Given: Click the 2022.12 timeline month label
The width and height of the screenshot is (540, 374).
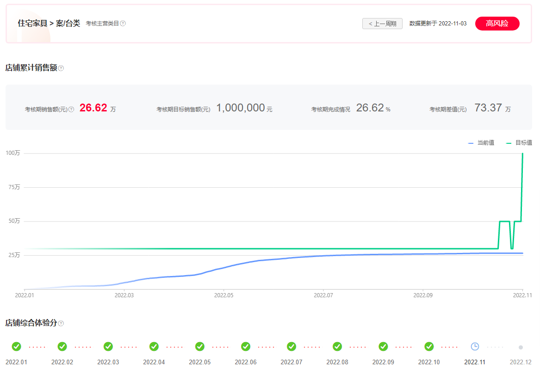Looking at the screenshot, I should tap(521, 362).
